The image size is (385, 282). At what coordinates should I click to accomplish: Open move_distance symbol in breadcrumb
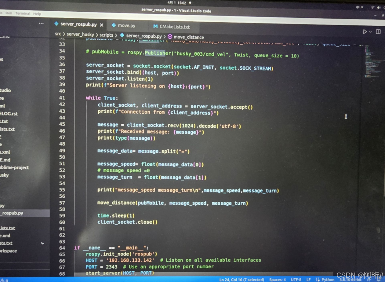(x=188, y=37)
